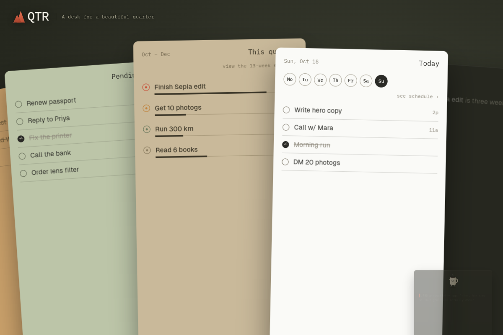The image size is (503, 335).
Task: Click the green target icon beside Run 300 km
Action: [147, 129]
